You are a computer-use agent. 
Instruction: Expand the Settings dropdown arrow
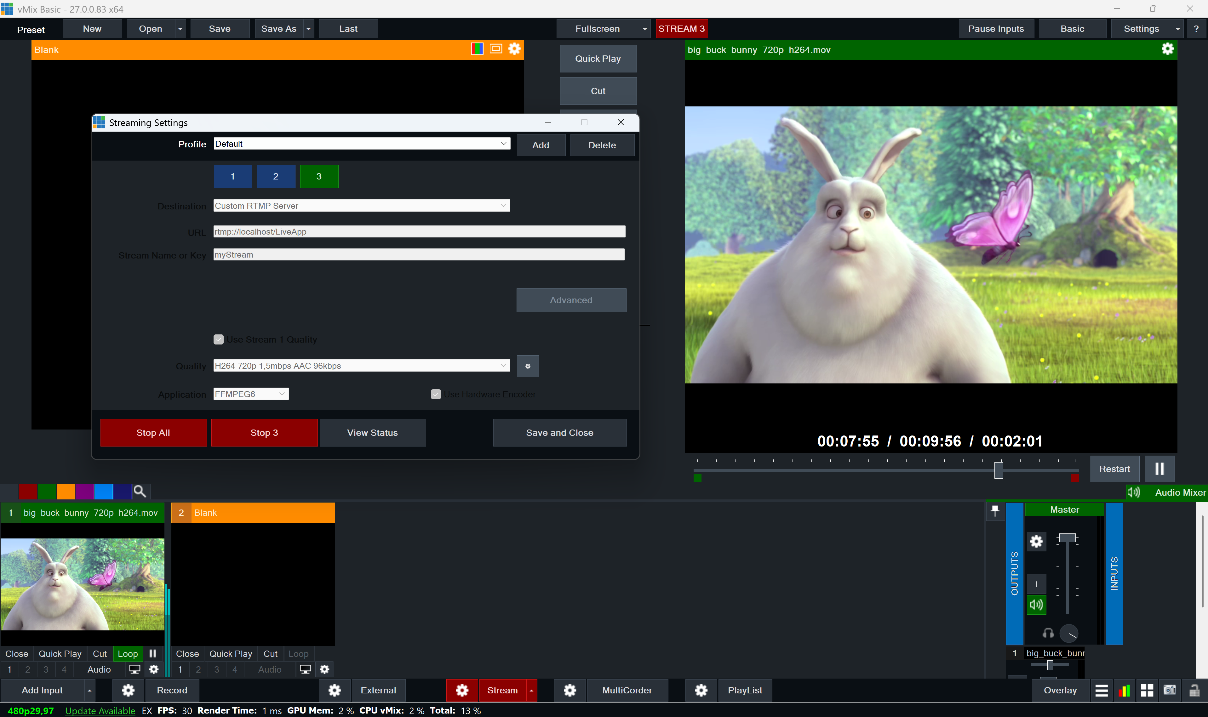tap(1177, 29)
